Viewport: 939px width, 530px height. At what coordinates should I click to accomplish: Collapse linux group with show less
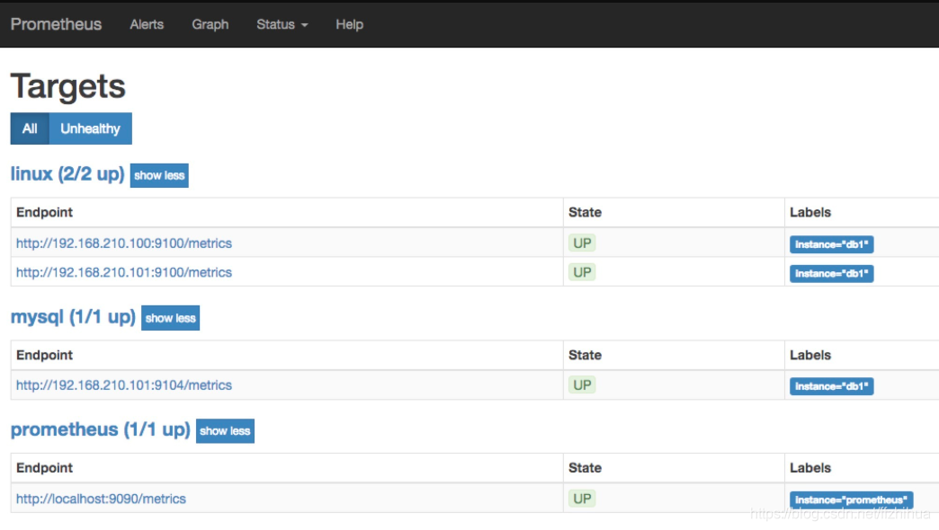click(159, 175)
